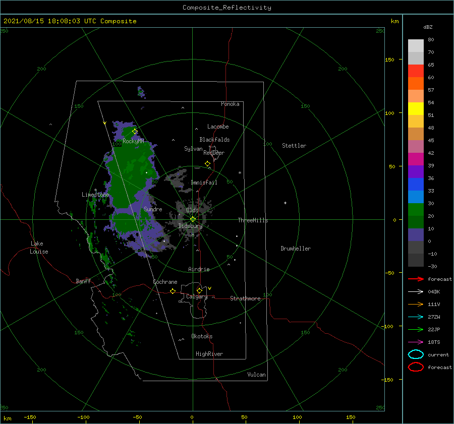Screen dimensions: 454x424
Task: Select the bright green 20-30 dBZ swatch
Action: (416, 210)
